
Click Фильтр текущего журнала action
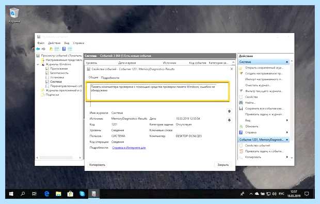click(x=264, y=91)
